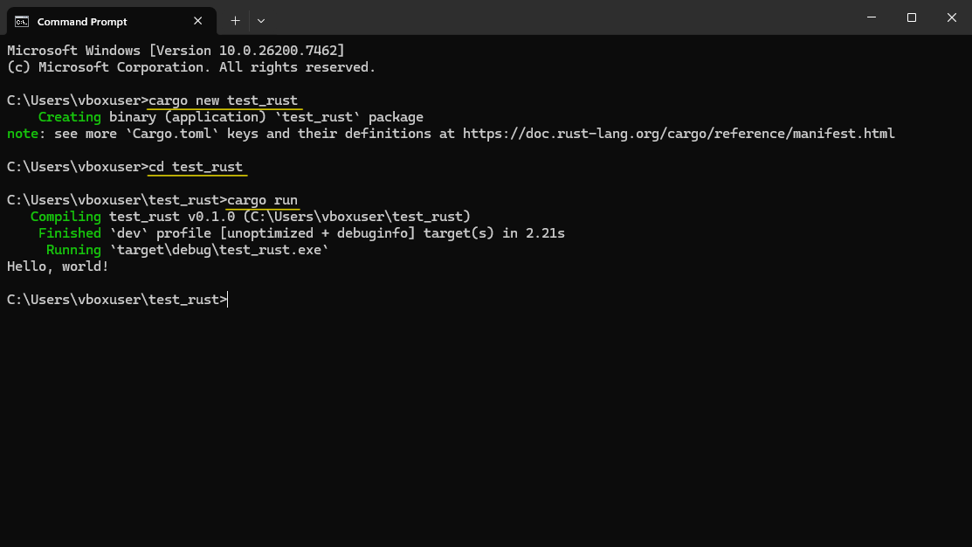This screenshot has height=547, width=972.
Task: Select the Command Prompt tab title
Action: pyautogui.click(x=82, y=21)
